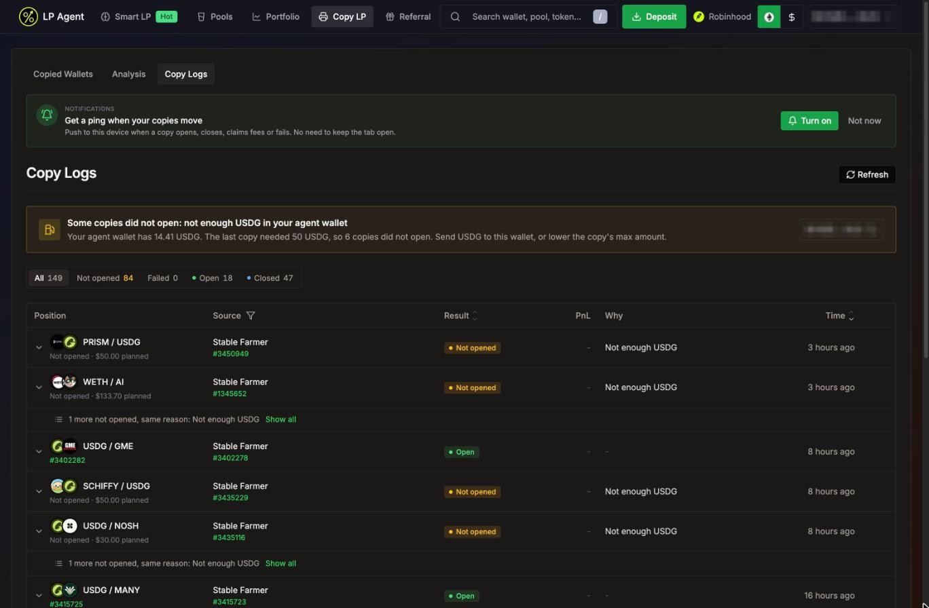Show all under USDG / NOSH group
This screenshot has height=608, width=929.
280,563
